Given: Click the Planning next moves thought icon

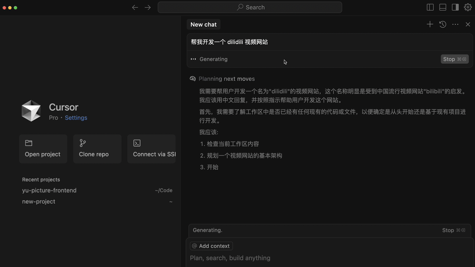Looking at the screenshot, I should (193, 79).
